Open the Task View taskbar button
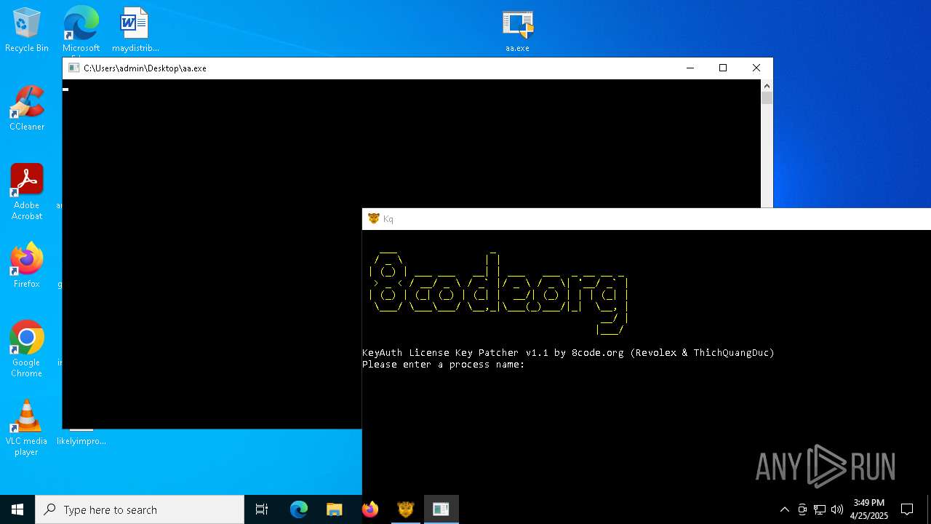This screenshot has height=524, width=931. [x=262, y=509]
